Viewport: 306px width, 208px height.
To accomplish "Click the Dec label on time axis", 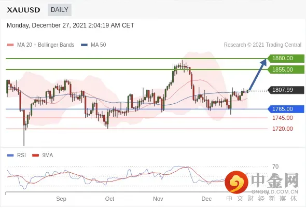I will (x=206, y=199).
